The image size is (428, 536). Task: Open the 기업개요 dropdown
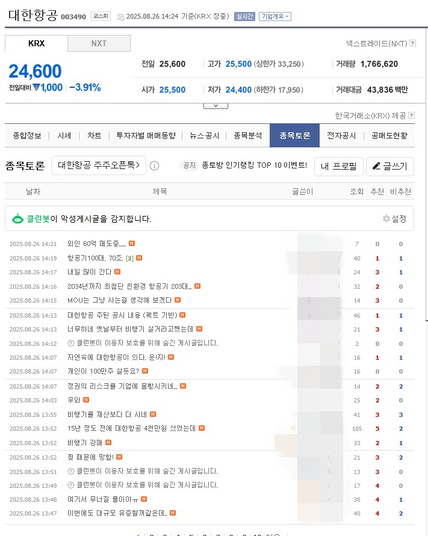pyautogui.click(x=275, y=16)
